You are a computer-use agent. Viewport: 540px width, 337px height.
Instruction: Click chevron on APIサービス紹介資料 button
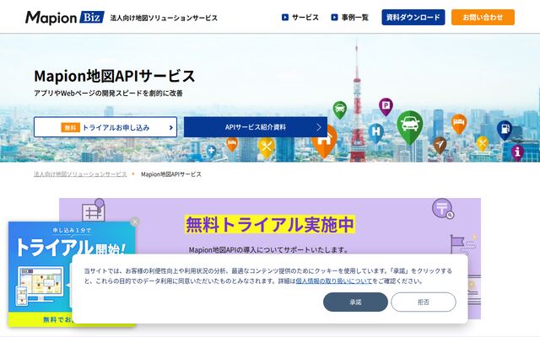pos(319,127)
